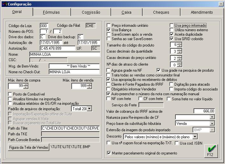Check Trata todas as vendas como consumidor final
This screenshot has width=225, height=164.
point(108,75)
